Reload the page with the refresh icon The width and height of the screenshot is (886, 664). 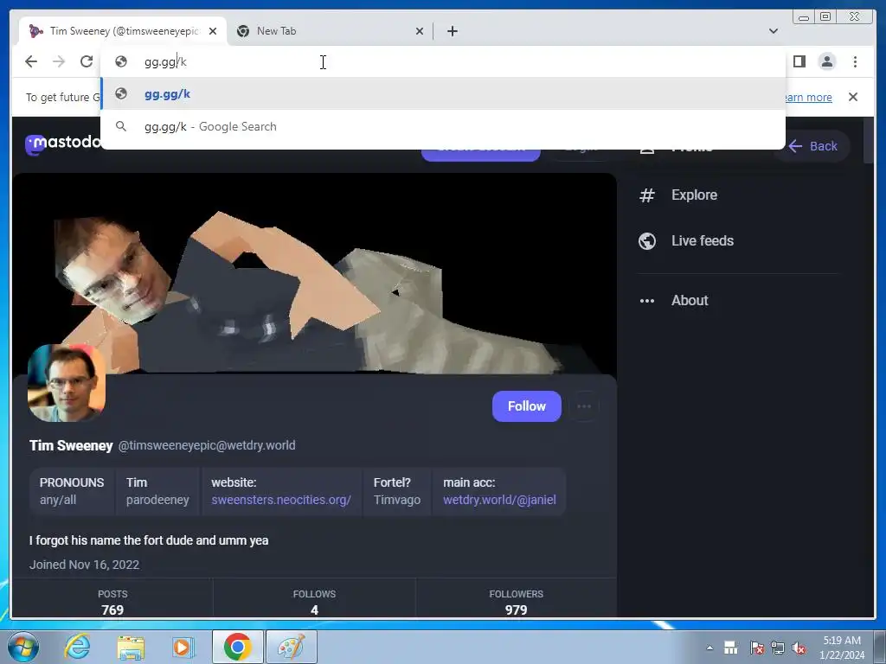point(87,61)
